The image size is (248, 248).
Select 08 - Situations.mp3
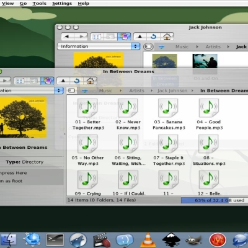[x=209, y=150]
